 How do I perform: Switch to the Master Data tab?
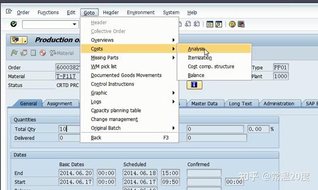(204, 104)
